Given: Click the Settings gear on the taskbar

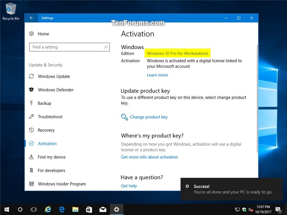Looking at the screenshot, I should [x=116, y=209].
